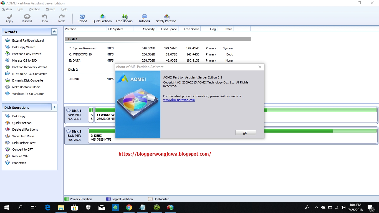Viewport: 379px width, 213px height.
Task: Select the Disk 1 Basic MBR label in the map
Action: click(76, 115)
